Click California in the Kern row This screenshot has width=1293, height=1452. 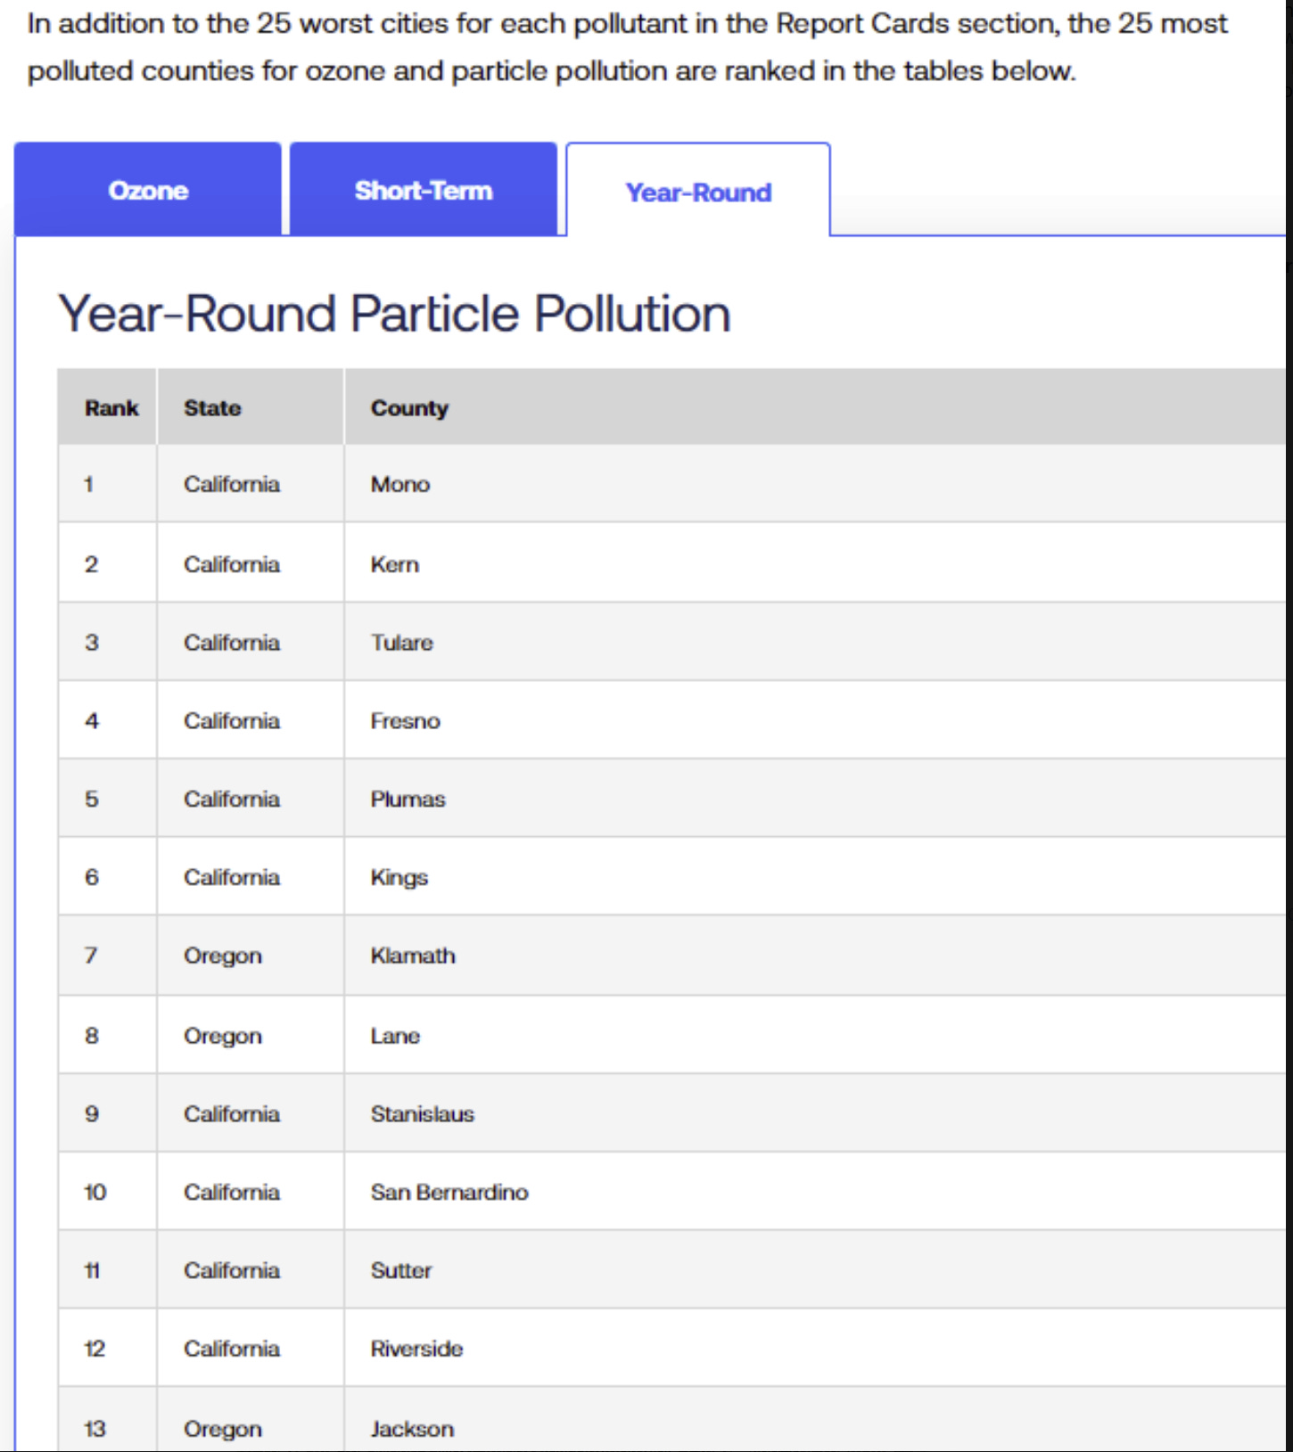click(x=232, y=564)
